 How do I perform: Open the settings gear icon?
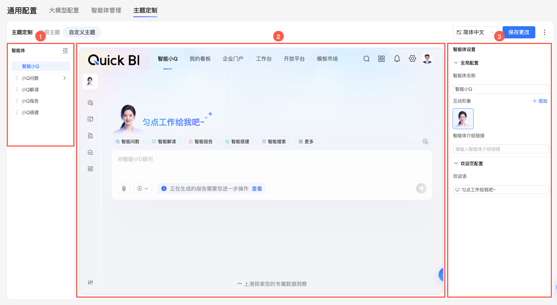pyautogui.click(x=412, y=59)
